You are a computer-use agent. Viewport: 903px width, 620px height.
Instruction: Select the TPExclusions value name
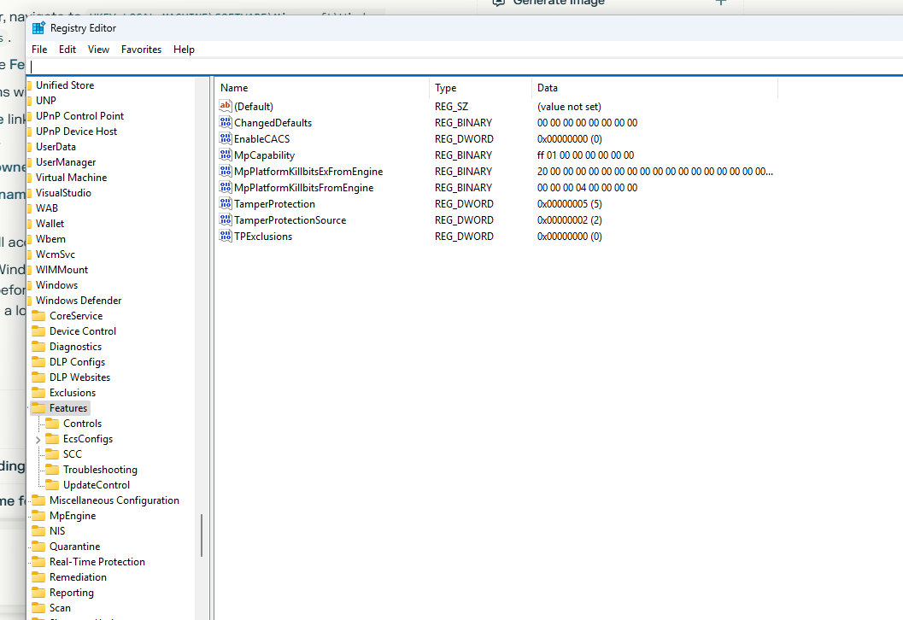(x=262, y=236)
